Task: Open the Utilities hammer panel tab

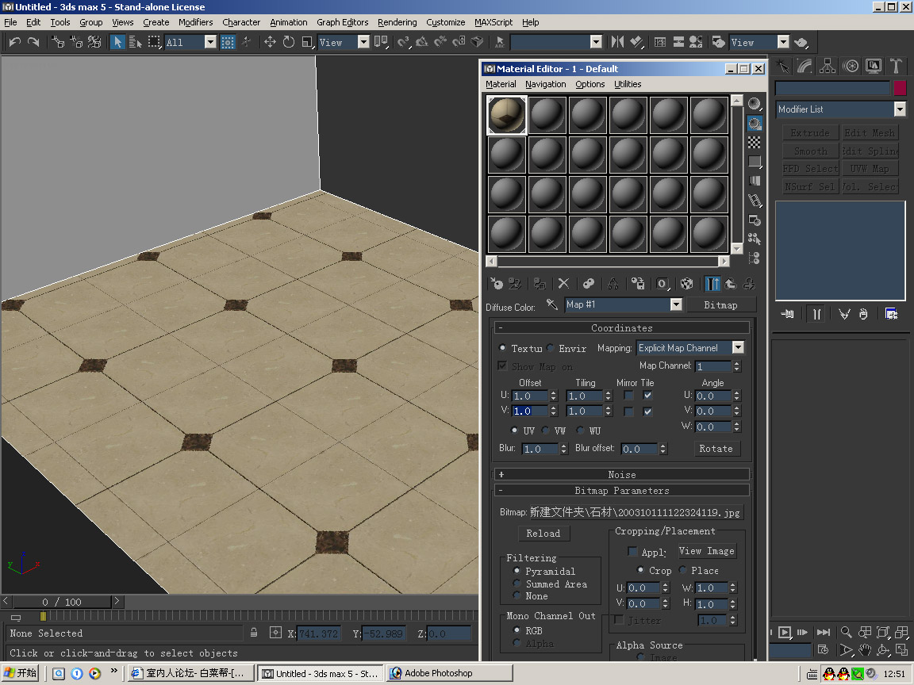Action: (x=896, y=66)
